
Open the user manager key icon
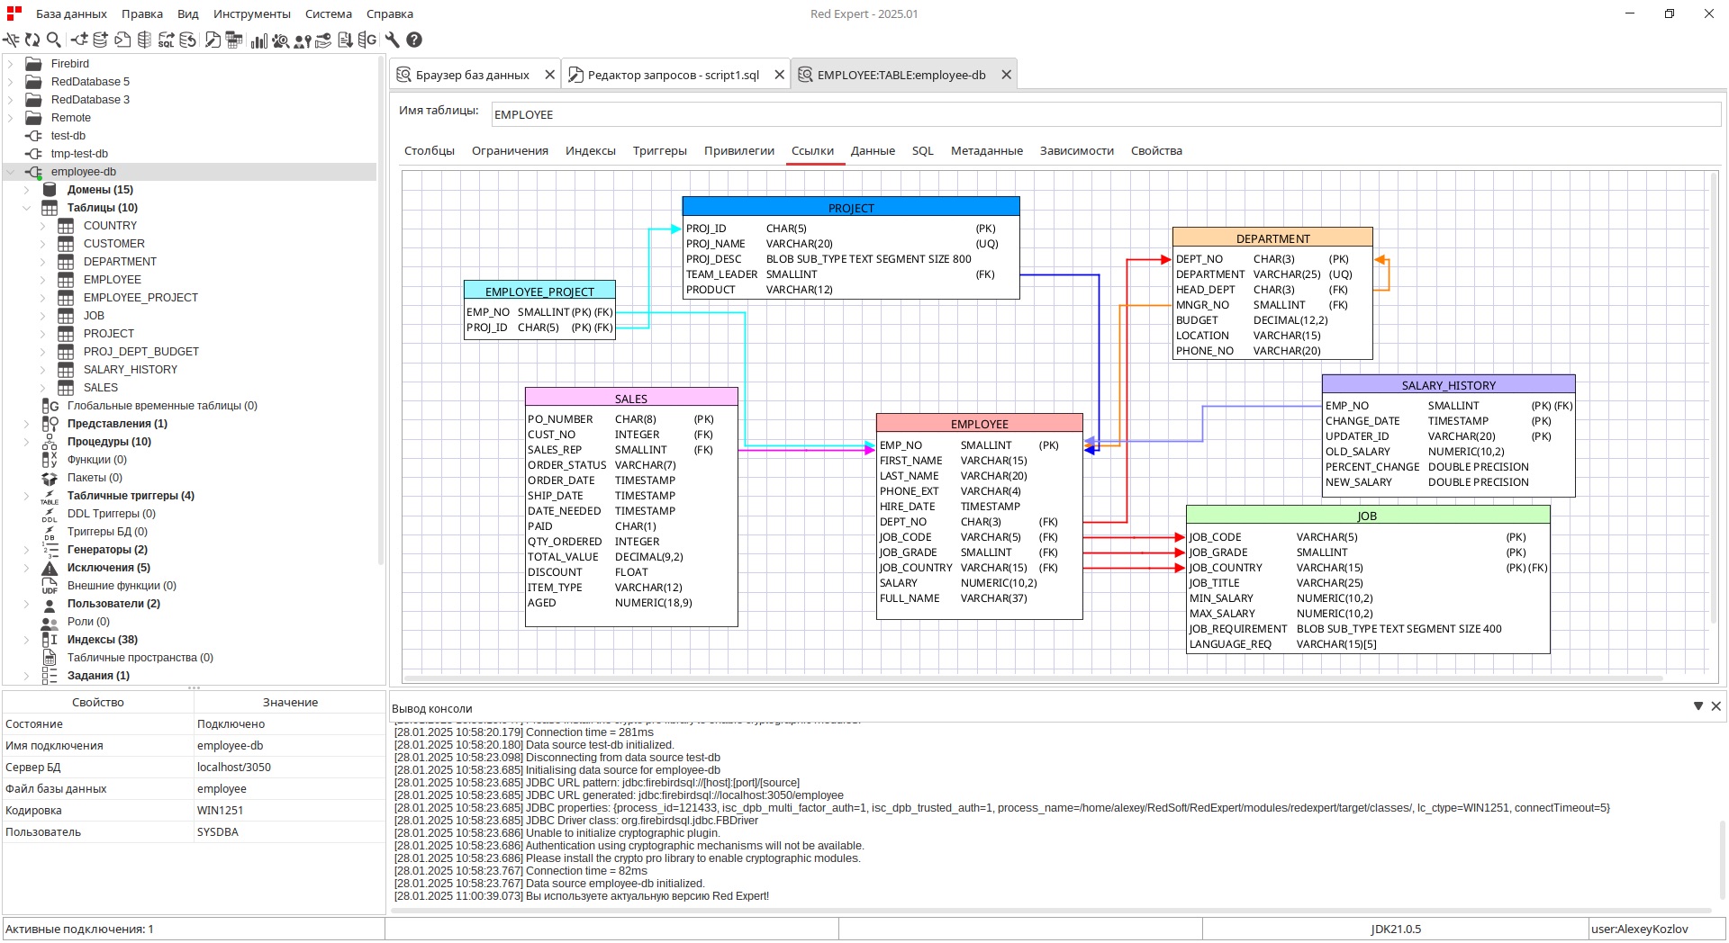click(303, 40)
